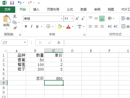Toggle the highlighted Bottom Align icon
Viewport: 130px width, 98px height.
point(102,18)
